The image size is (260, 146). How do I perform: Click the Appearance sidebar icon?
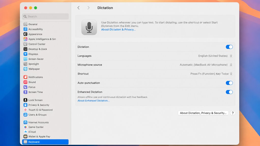point(25,34)
